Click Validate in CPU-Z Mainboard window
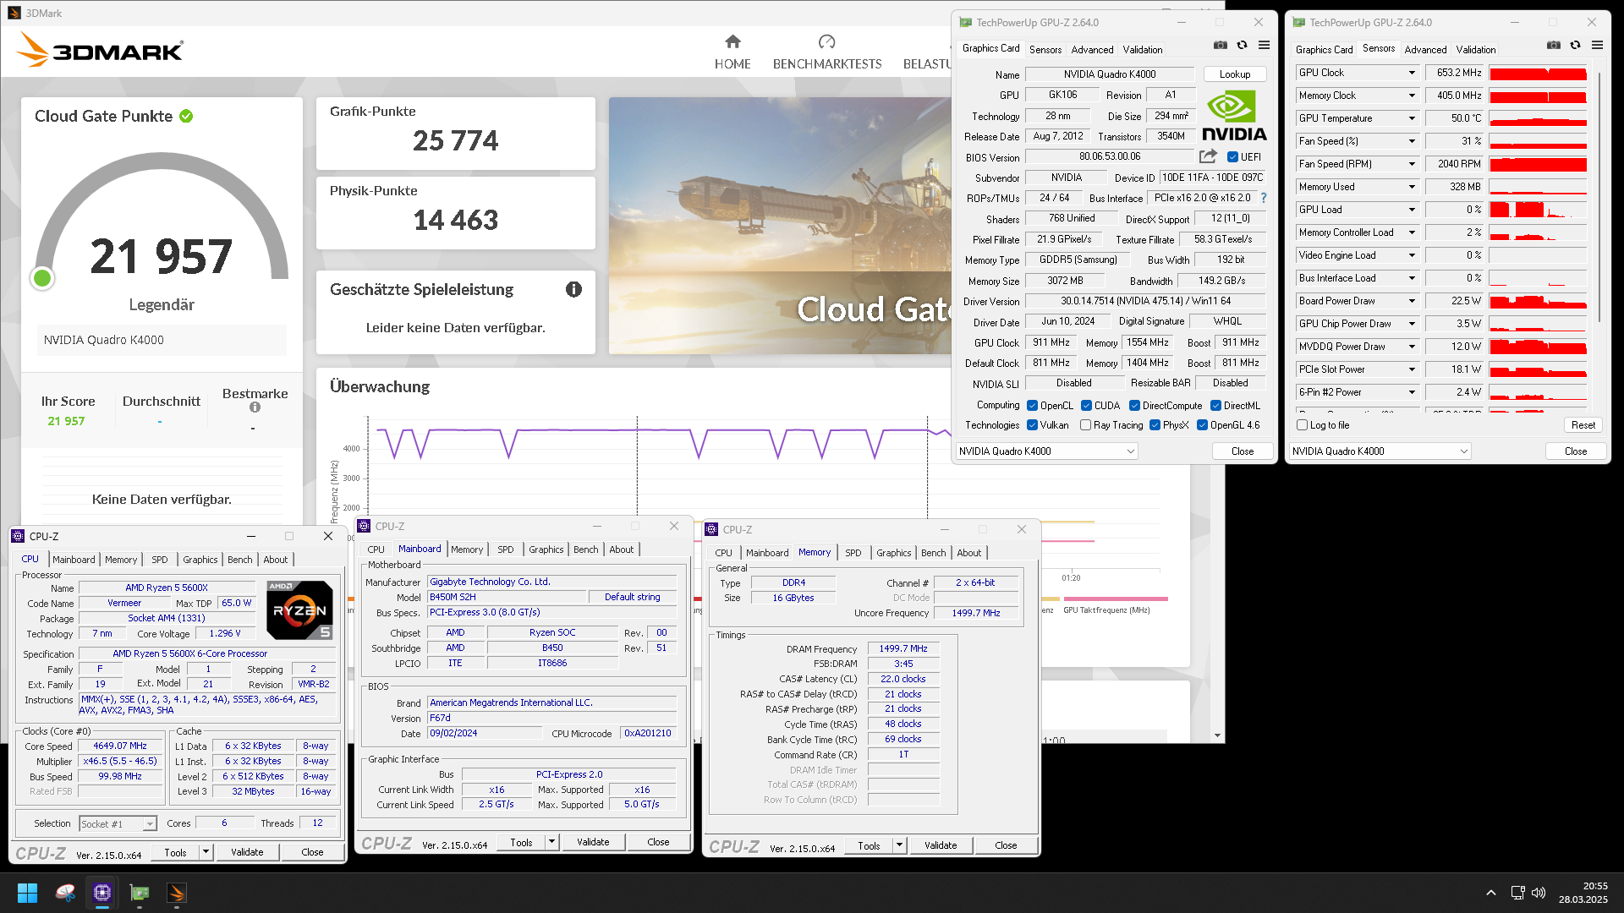Image resolution: width=1624 pixels, height=913 pixels. click(x=593, y=842)
